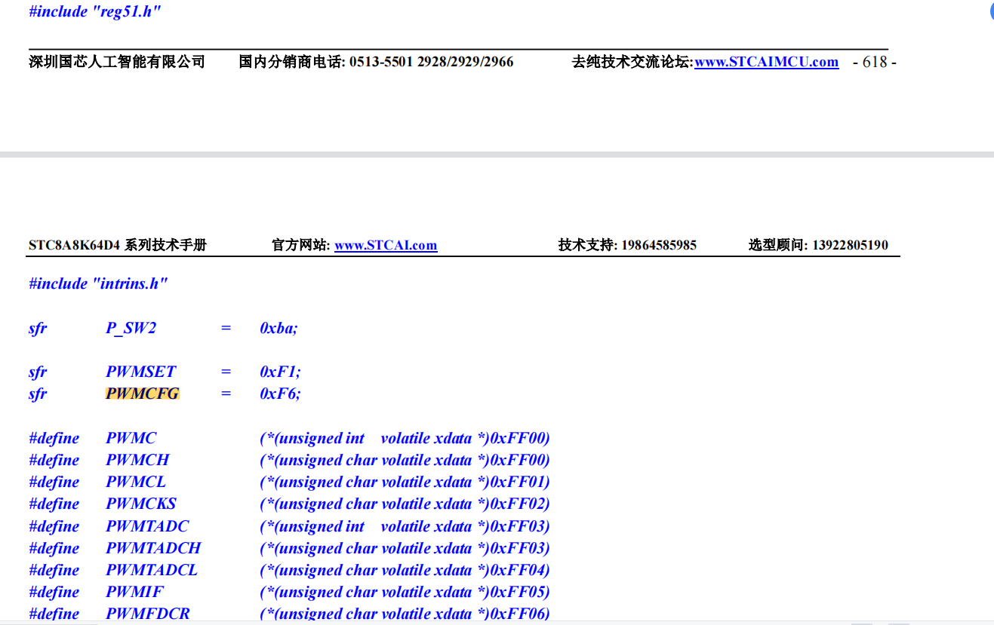Open the www.STCAIMCU.com forum link
Image resolution: width=994 pixels, height=625 pixels.
click(x=766, y=62)
